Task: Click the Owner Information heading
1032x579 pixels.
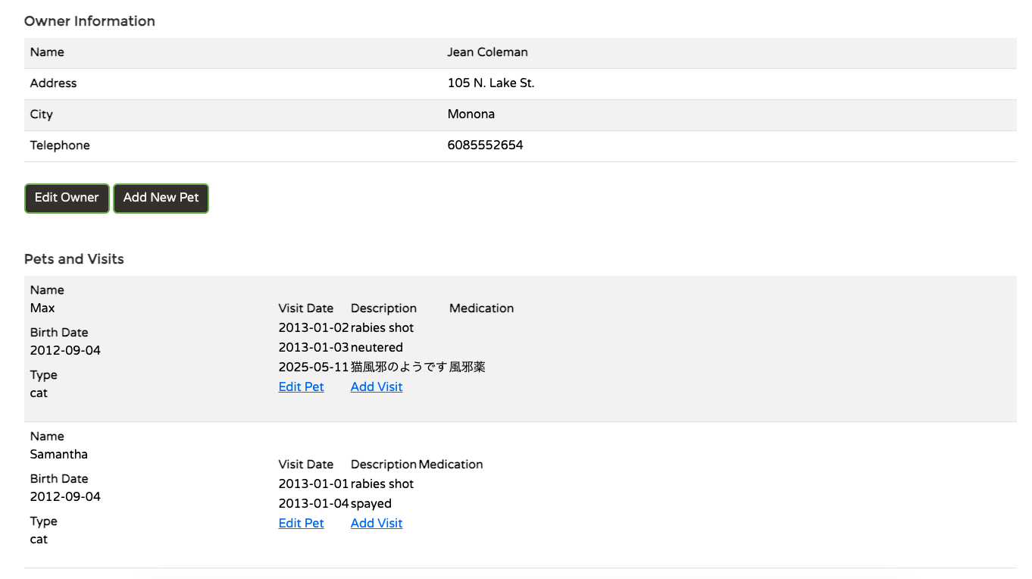Action: 89,21
